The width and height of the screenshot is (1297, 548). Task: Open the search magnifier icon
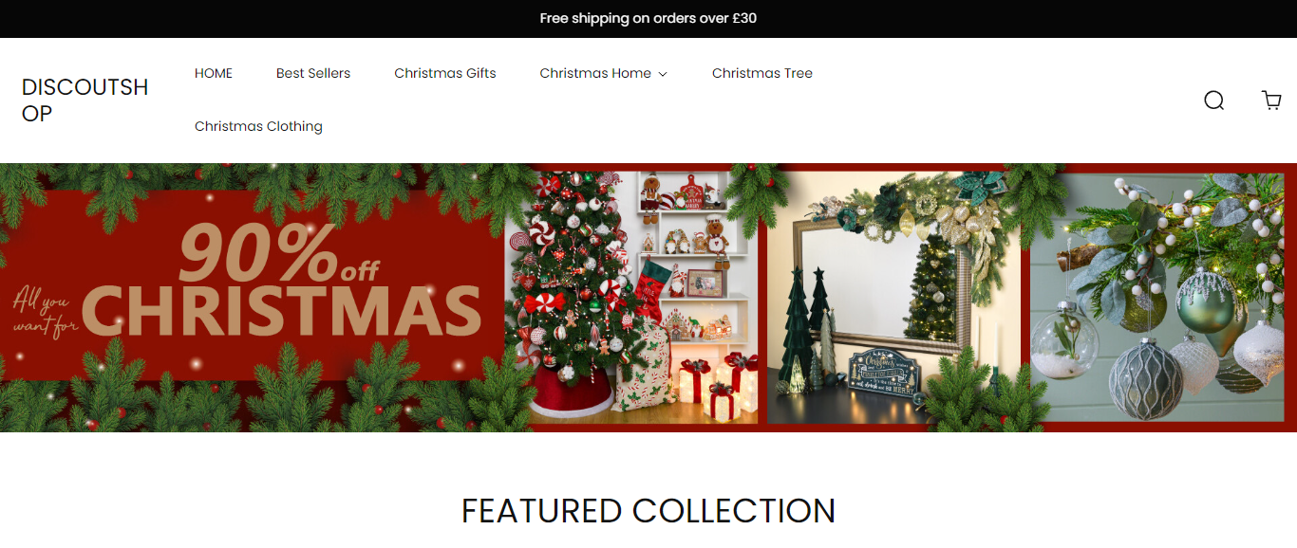tap(1213, 100)
